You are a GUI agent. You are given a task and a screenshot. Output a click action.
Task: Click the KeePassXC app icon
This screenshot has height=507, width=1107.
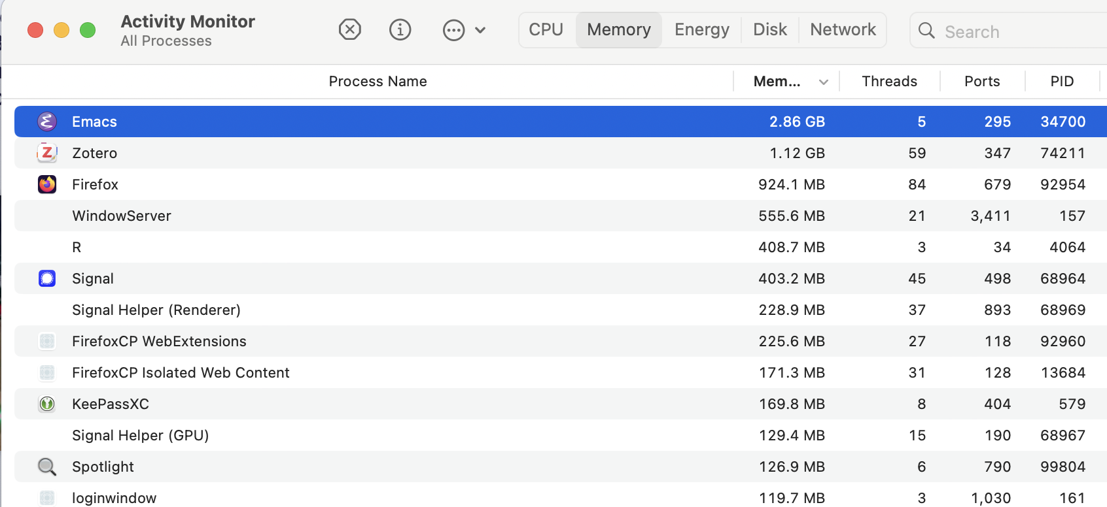click(47, 404)
